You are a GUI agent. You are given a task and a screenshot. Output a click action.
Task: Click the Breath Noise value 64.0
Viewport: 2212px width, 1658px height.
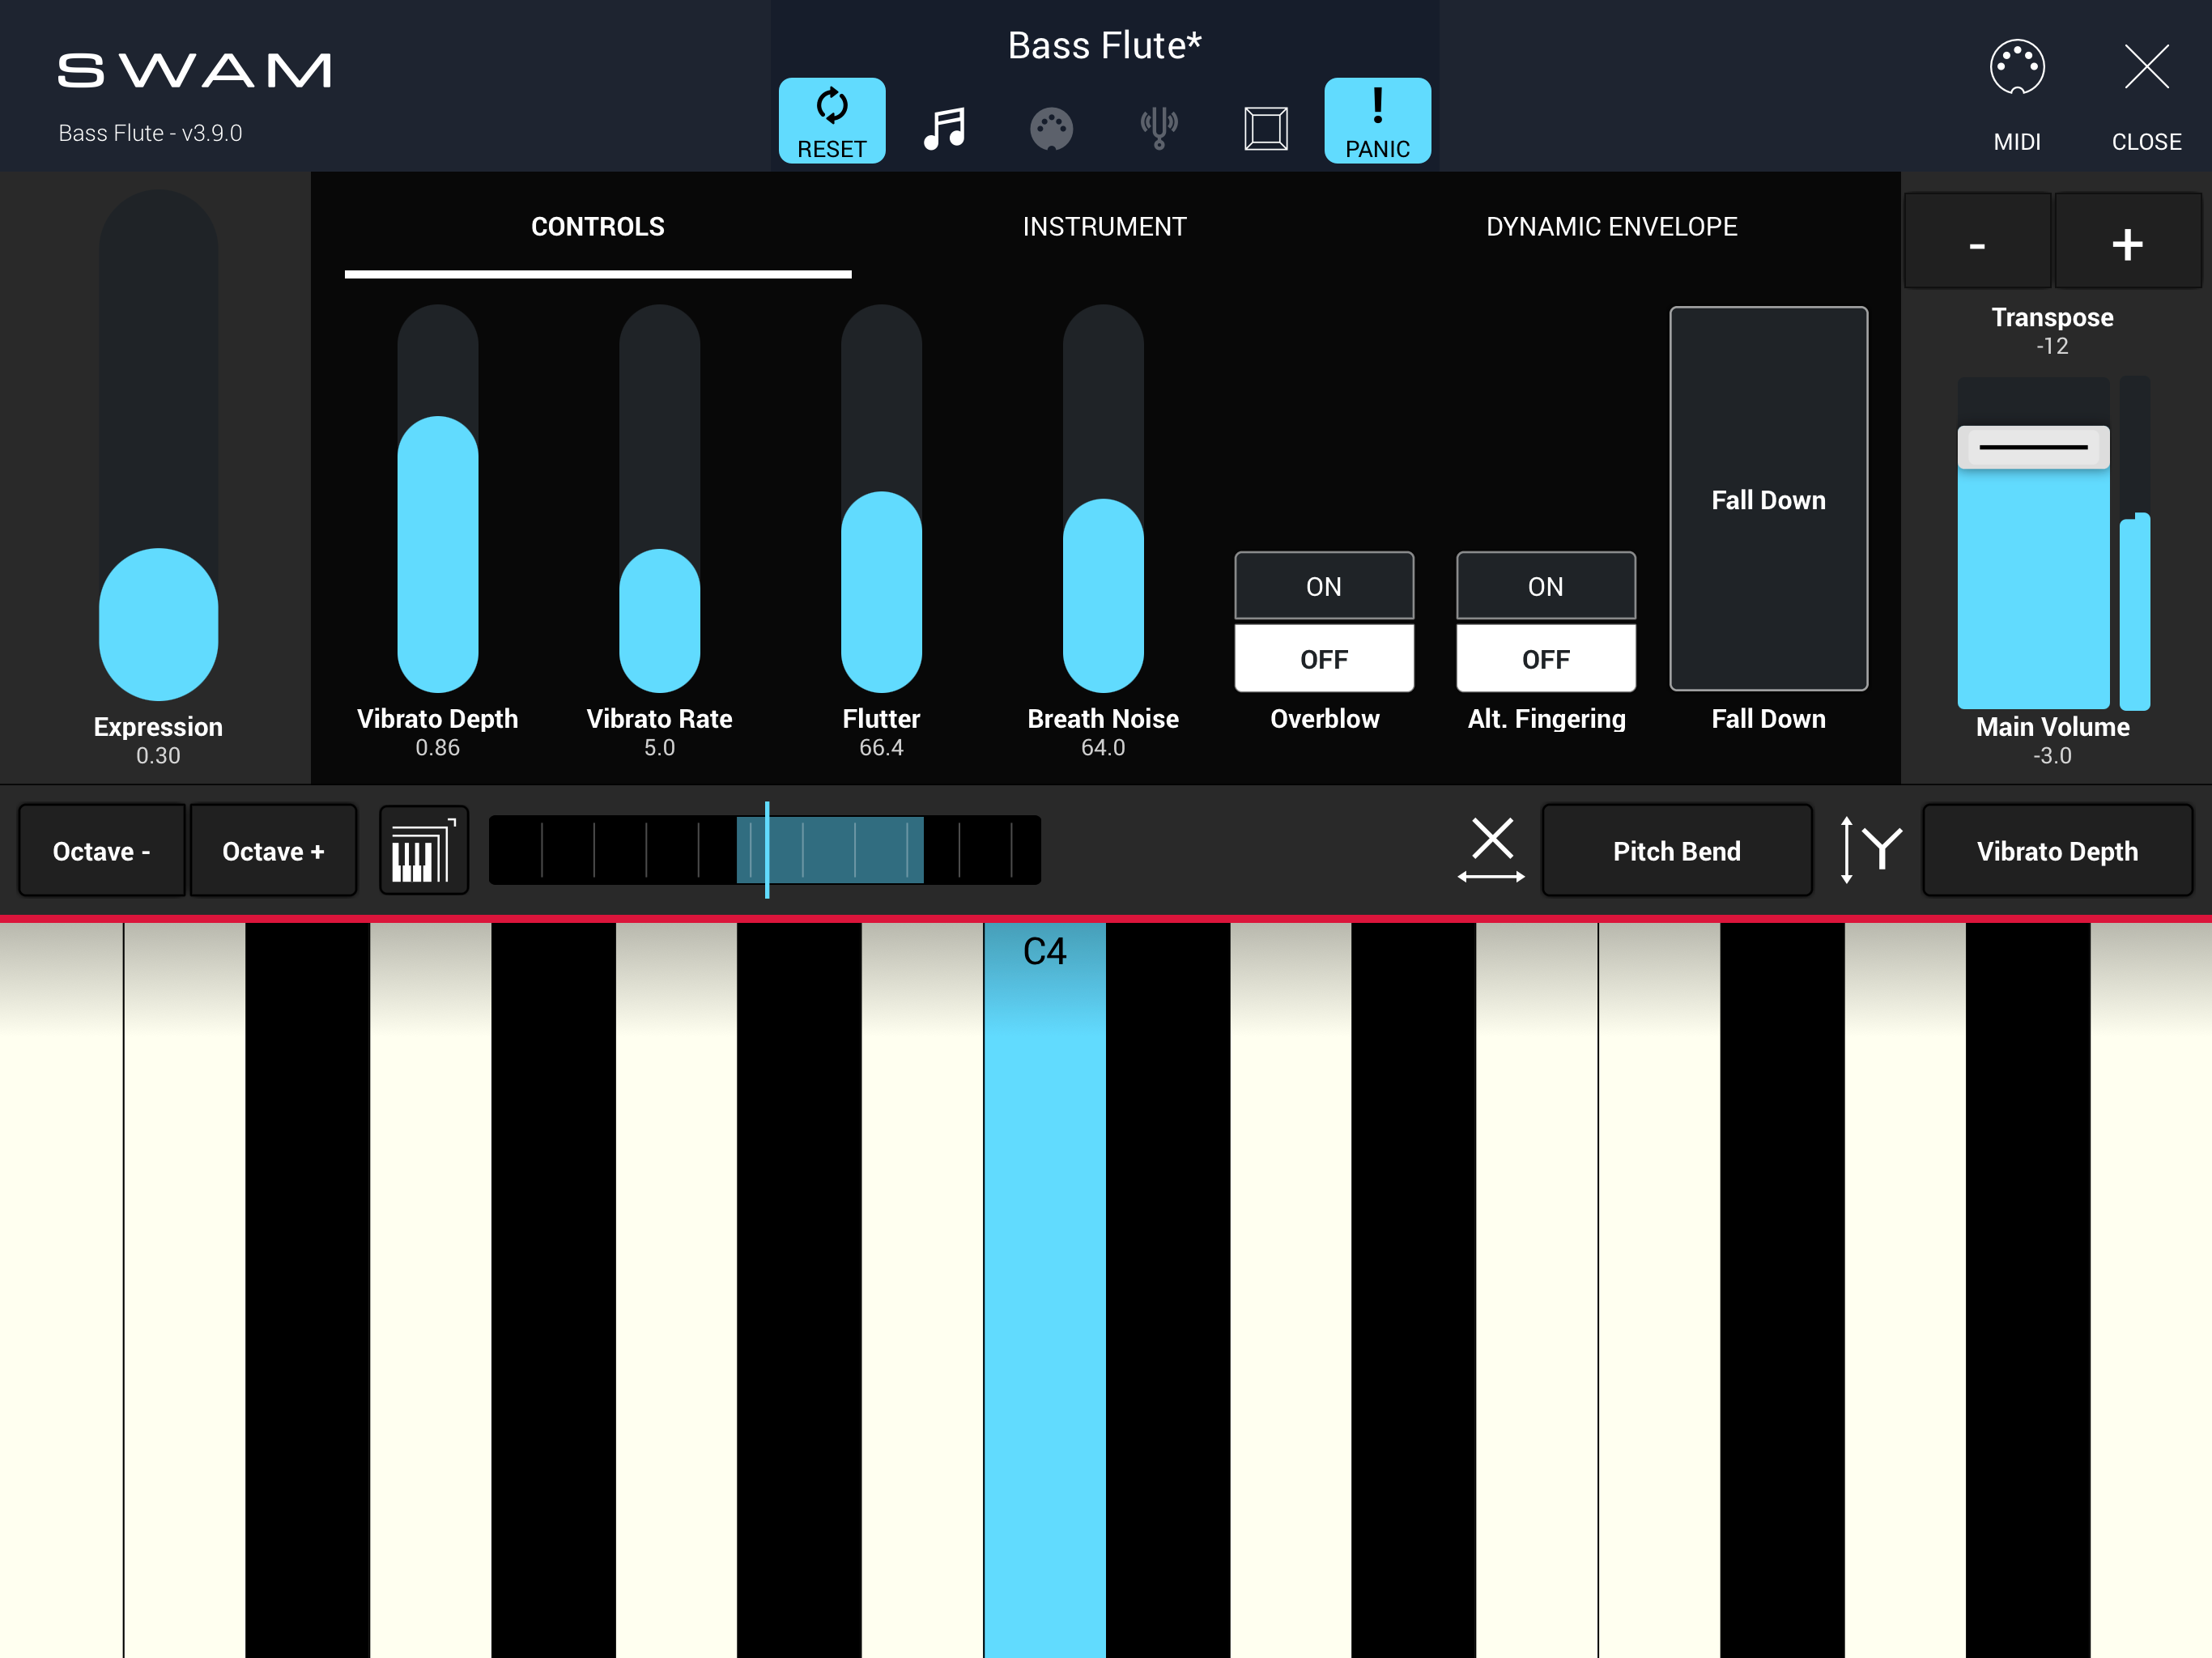[x=1103, y=748]
